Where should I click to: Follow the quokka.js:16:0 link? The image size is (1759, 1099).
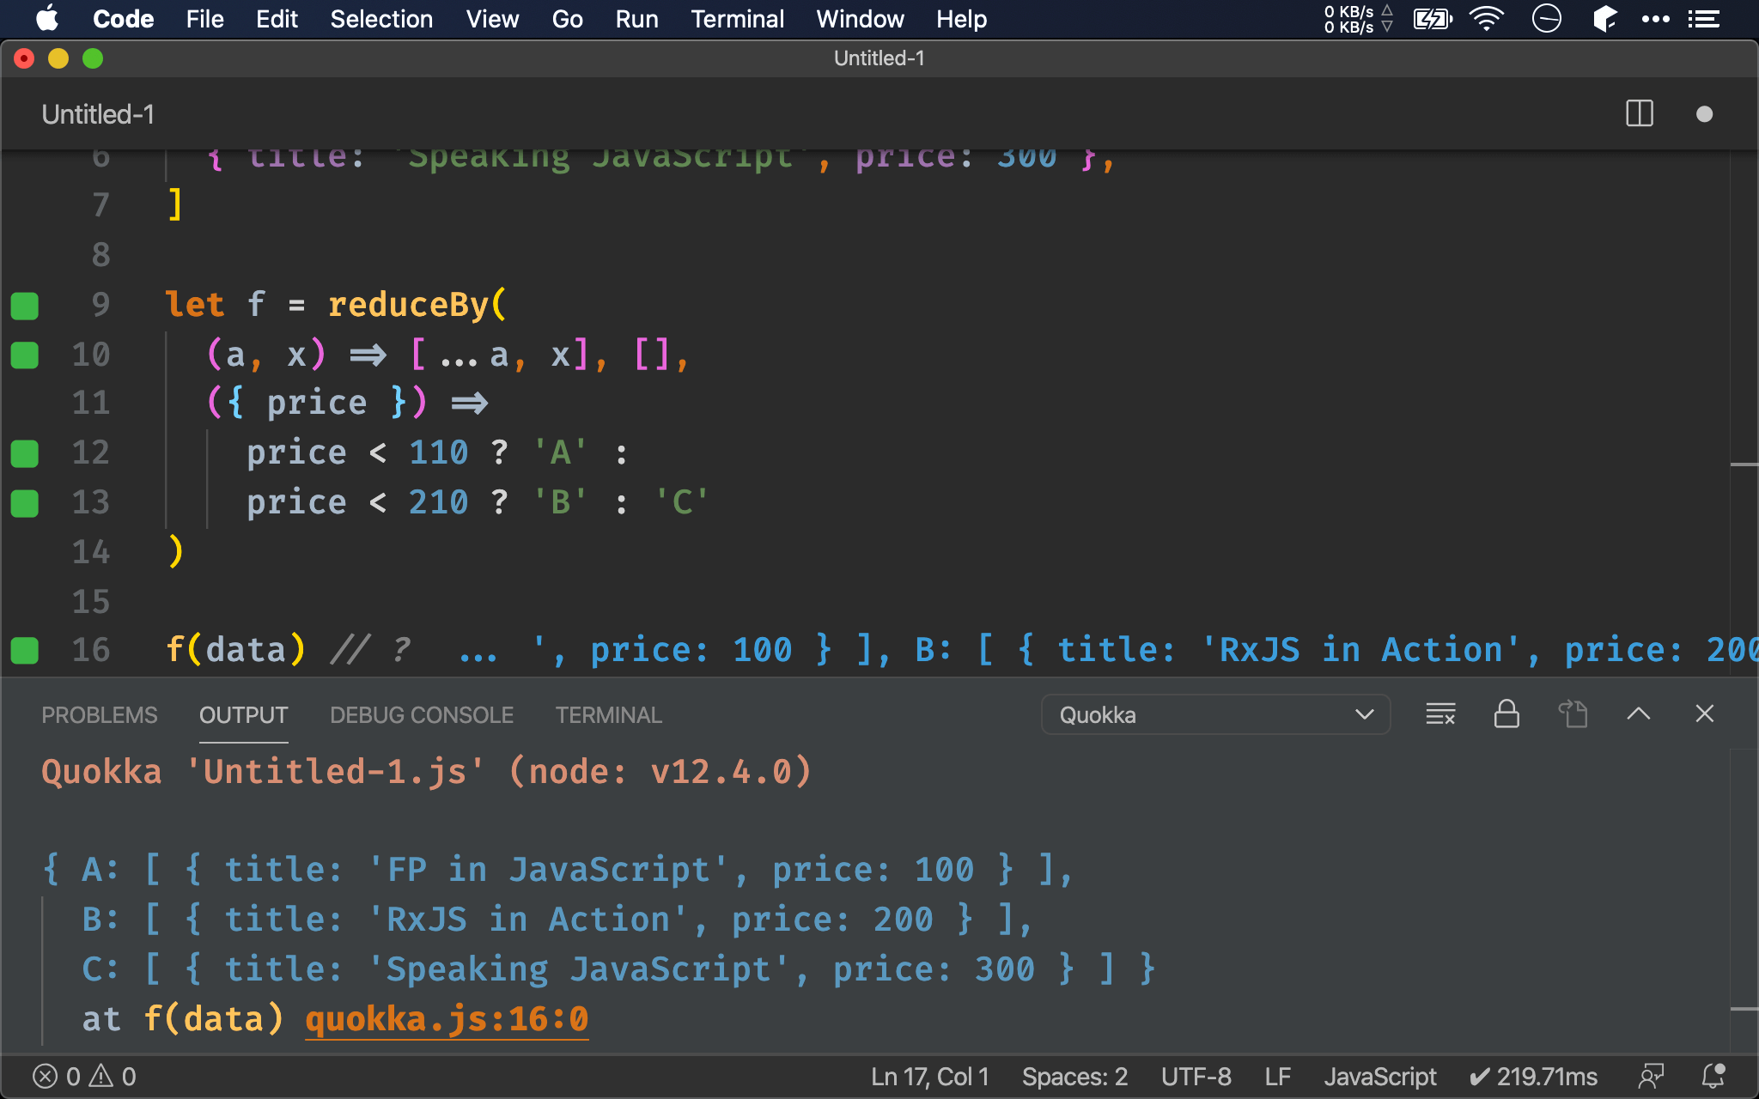[447, 1019]
